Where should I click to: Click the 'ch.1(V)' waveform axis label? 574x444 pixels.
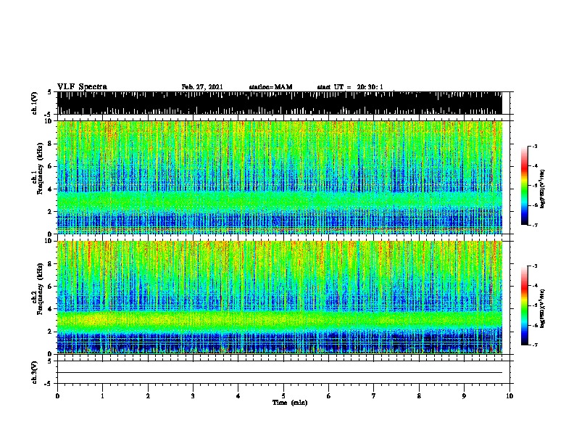tap(34, 103)
